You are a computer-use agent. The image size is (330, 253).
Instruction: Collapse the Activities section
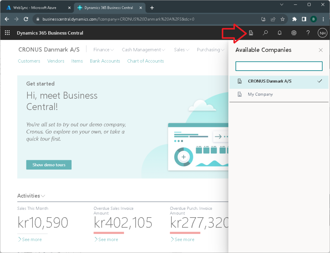31,196
